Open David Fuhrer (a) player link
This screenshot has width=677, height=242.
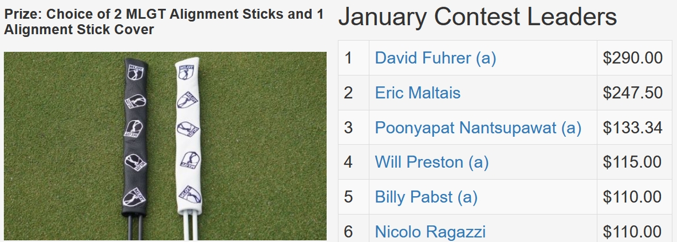coord(435,58)
